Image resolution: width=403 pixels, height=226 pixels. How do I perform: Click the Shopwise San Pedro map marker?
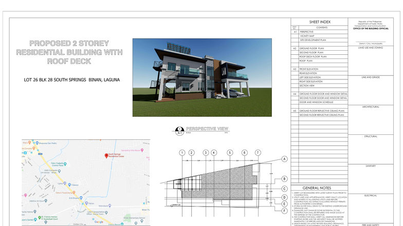point(37,143)
